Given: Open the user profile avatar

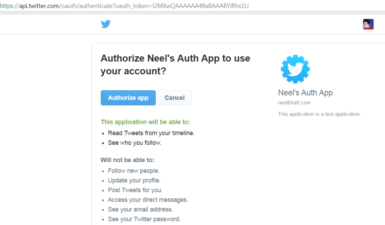Looking at the screenshot, I should coord(368,24).
